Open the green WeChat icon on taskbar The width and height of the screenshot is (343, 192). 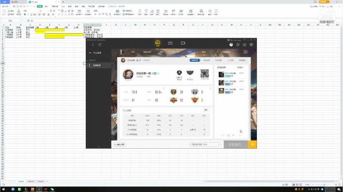click(x=52, y=189)
